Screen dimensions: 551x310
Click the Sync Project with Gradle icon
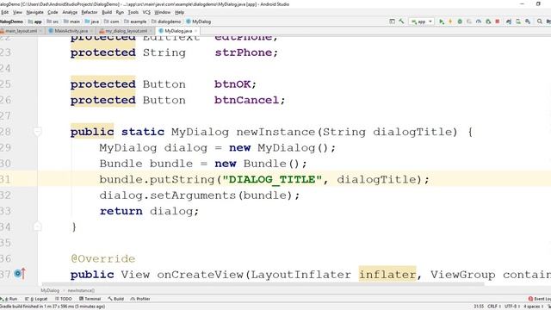pos(509,22)
